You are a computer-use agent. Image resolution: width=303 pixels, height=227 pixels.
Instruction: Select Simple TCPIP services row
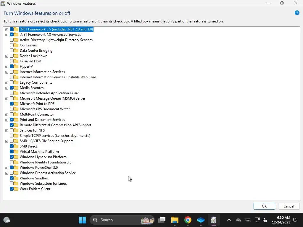click(x=55, y=136)
